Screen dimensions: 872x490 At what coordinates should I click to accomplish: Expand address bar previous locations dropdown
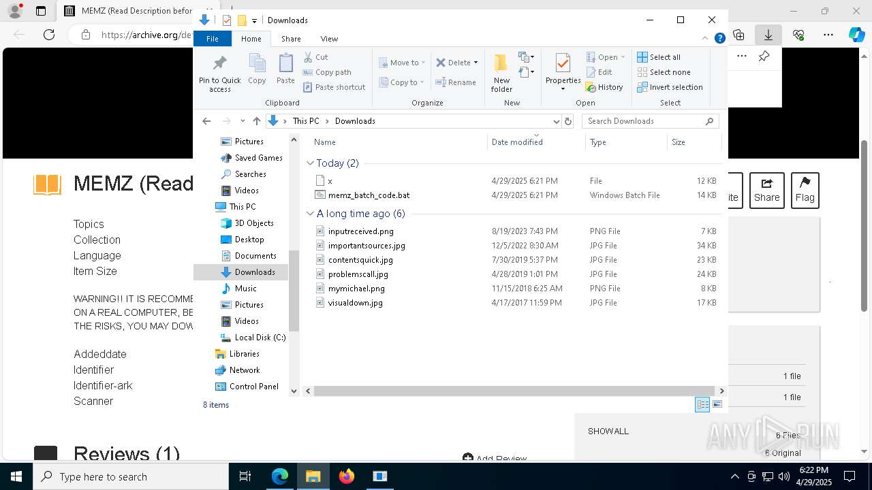click(556, 121)
